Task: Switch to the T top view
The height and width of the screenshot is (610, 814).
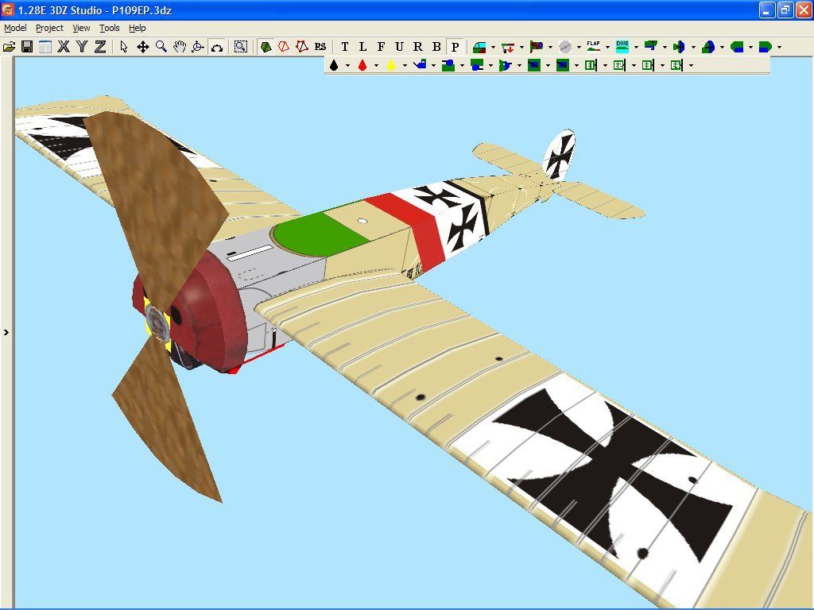Action: coord(345,47)
